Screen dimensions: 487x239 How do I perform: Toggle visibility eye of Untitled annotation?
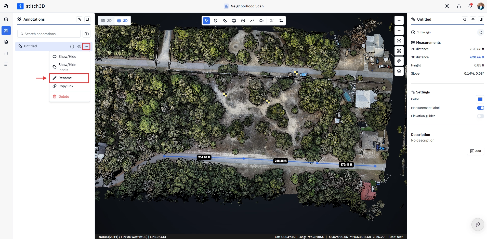pos(79,47)
